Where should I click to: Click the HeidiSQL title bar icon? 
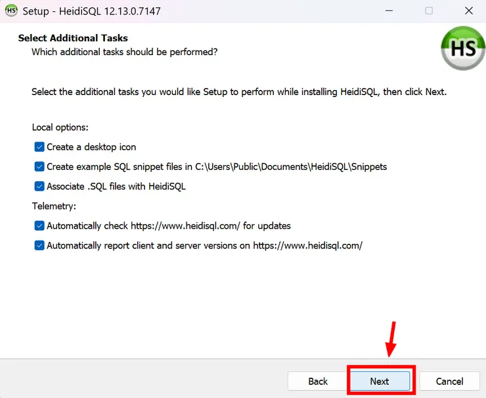tap(11, 10)
